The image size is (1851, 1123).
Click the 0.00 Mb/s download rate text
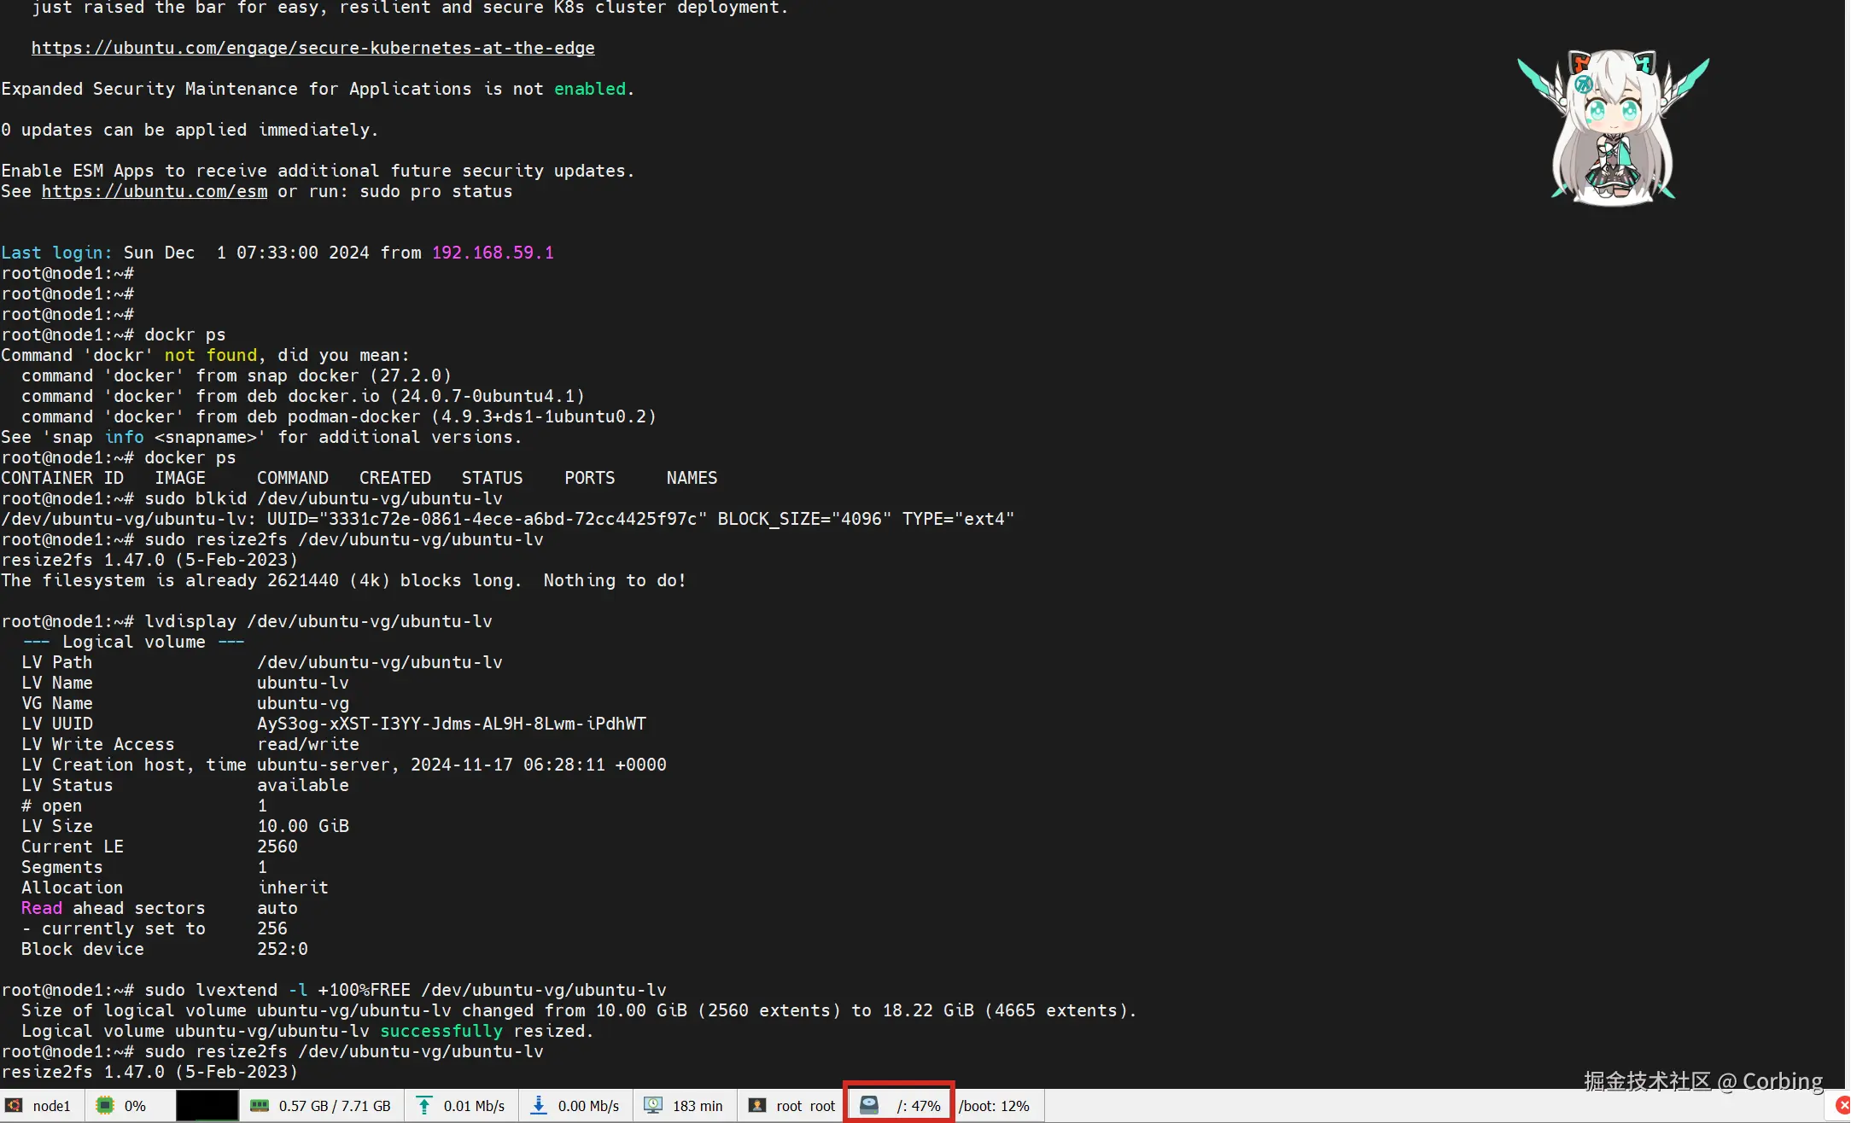point(588,1106)
